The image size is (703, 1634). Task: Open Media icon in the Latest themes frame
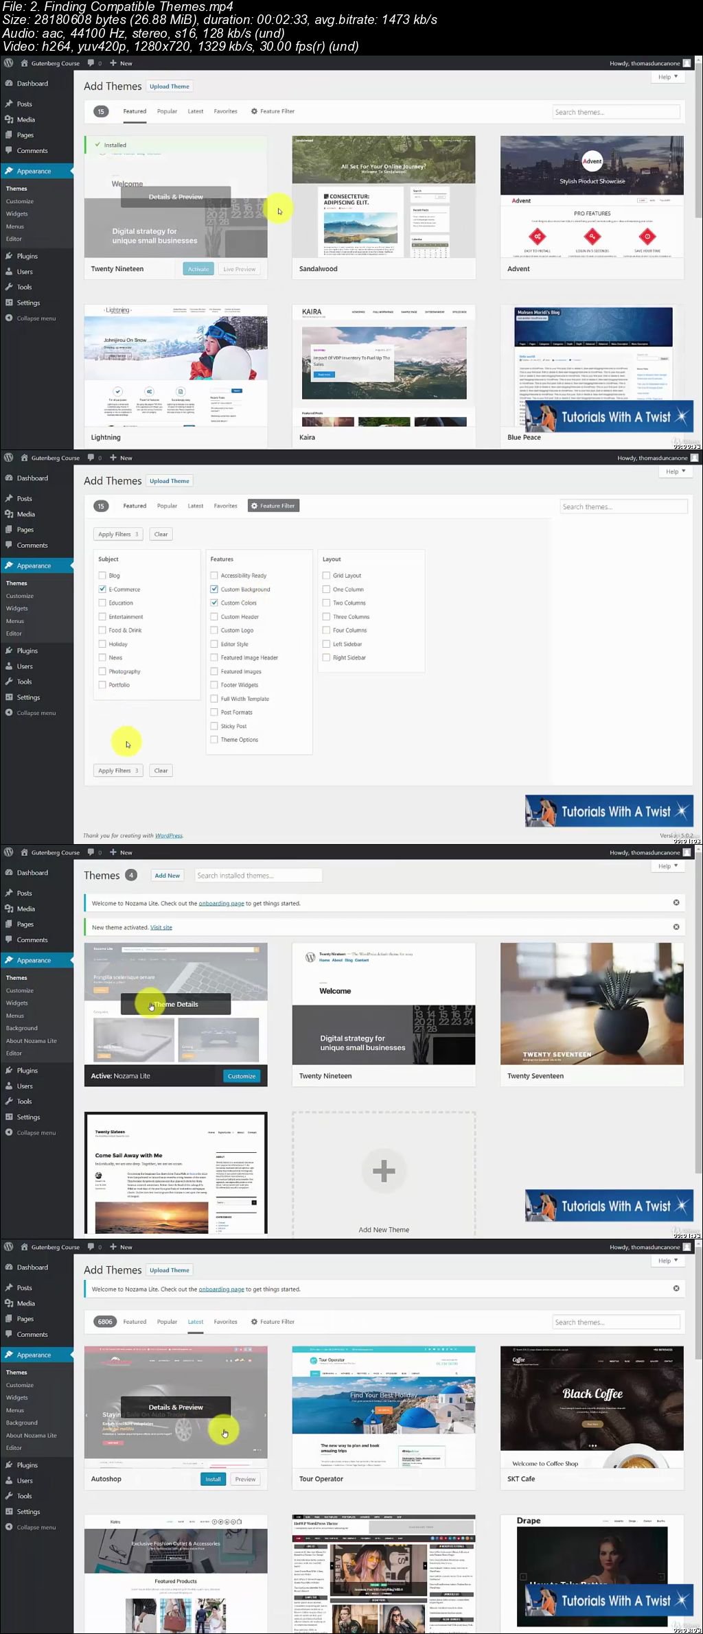point(9,1303)
